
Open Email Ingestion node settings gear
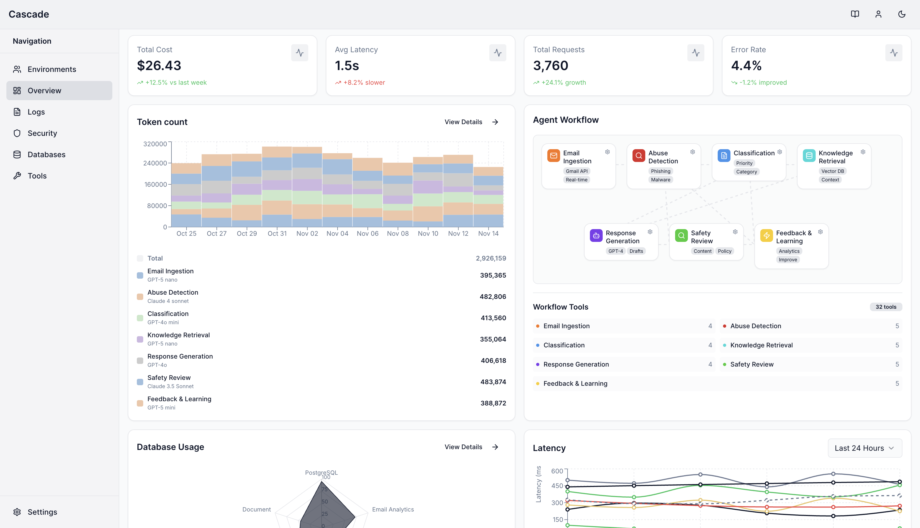(607, 152)
